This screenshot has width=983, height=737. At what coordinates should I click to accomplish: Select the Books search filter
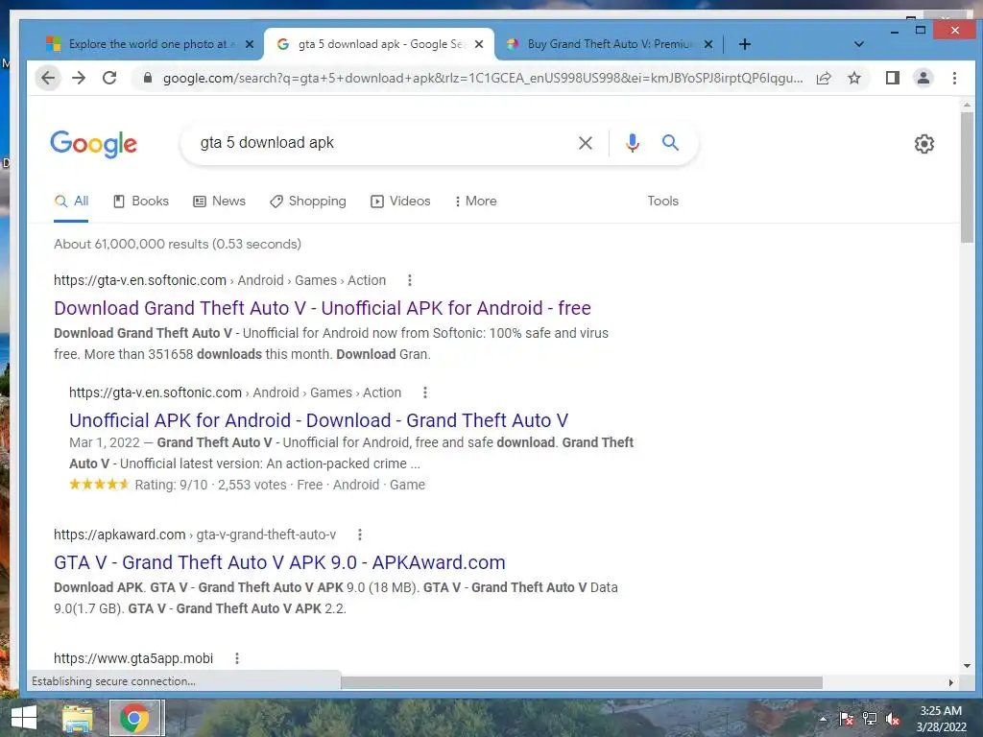[x=141, y=202]
